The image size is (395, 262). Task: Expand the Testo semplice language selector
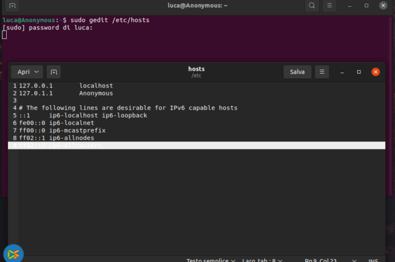(210, 260)
